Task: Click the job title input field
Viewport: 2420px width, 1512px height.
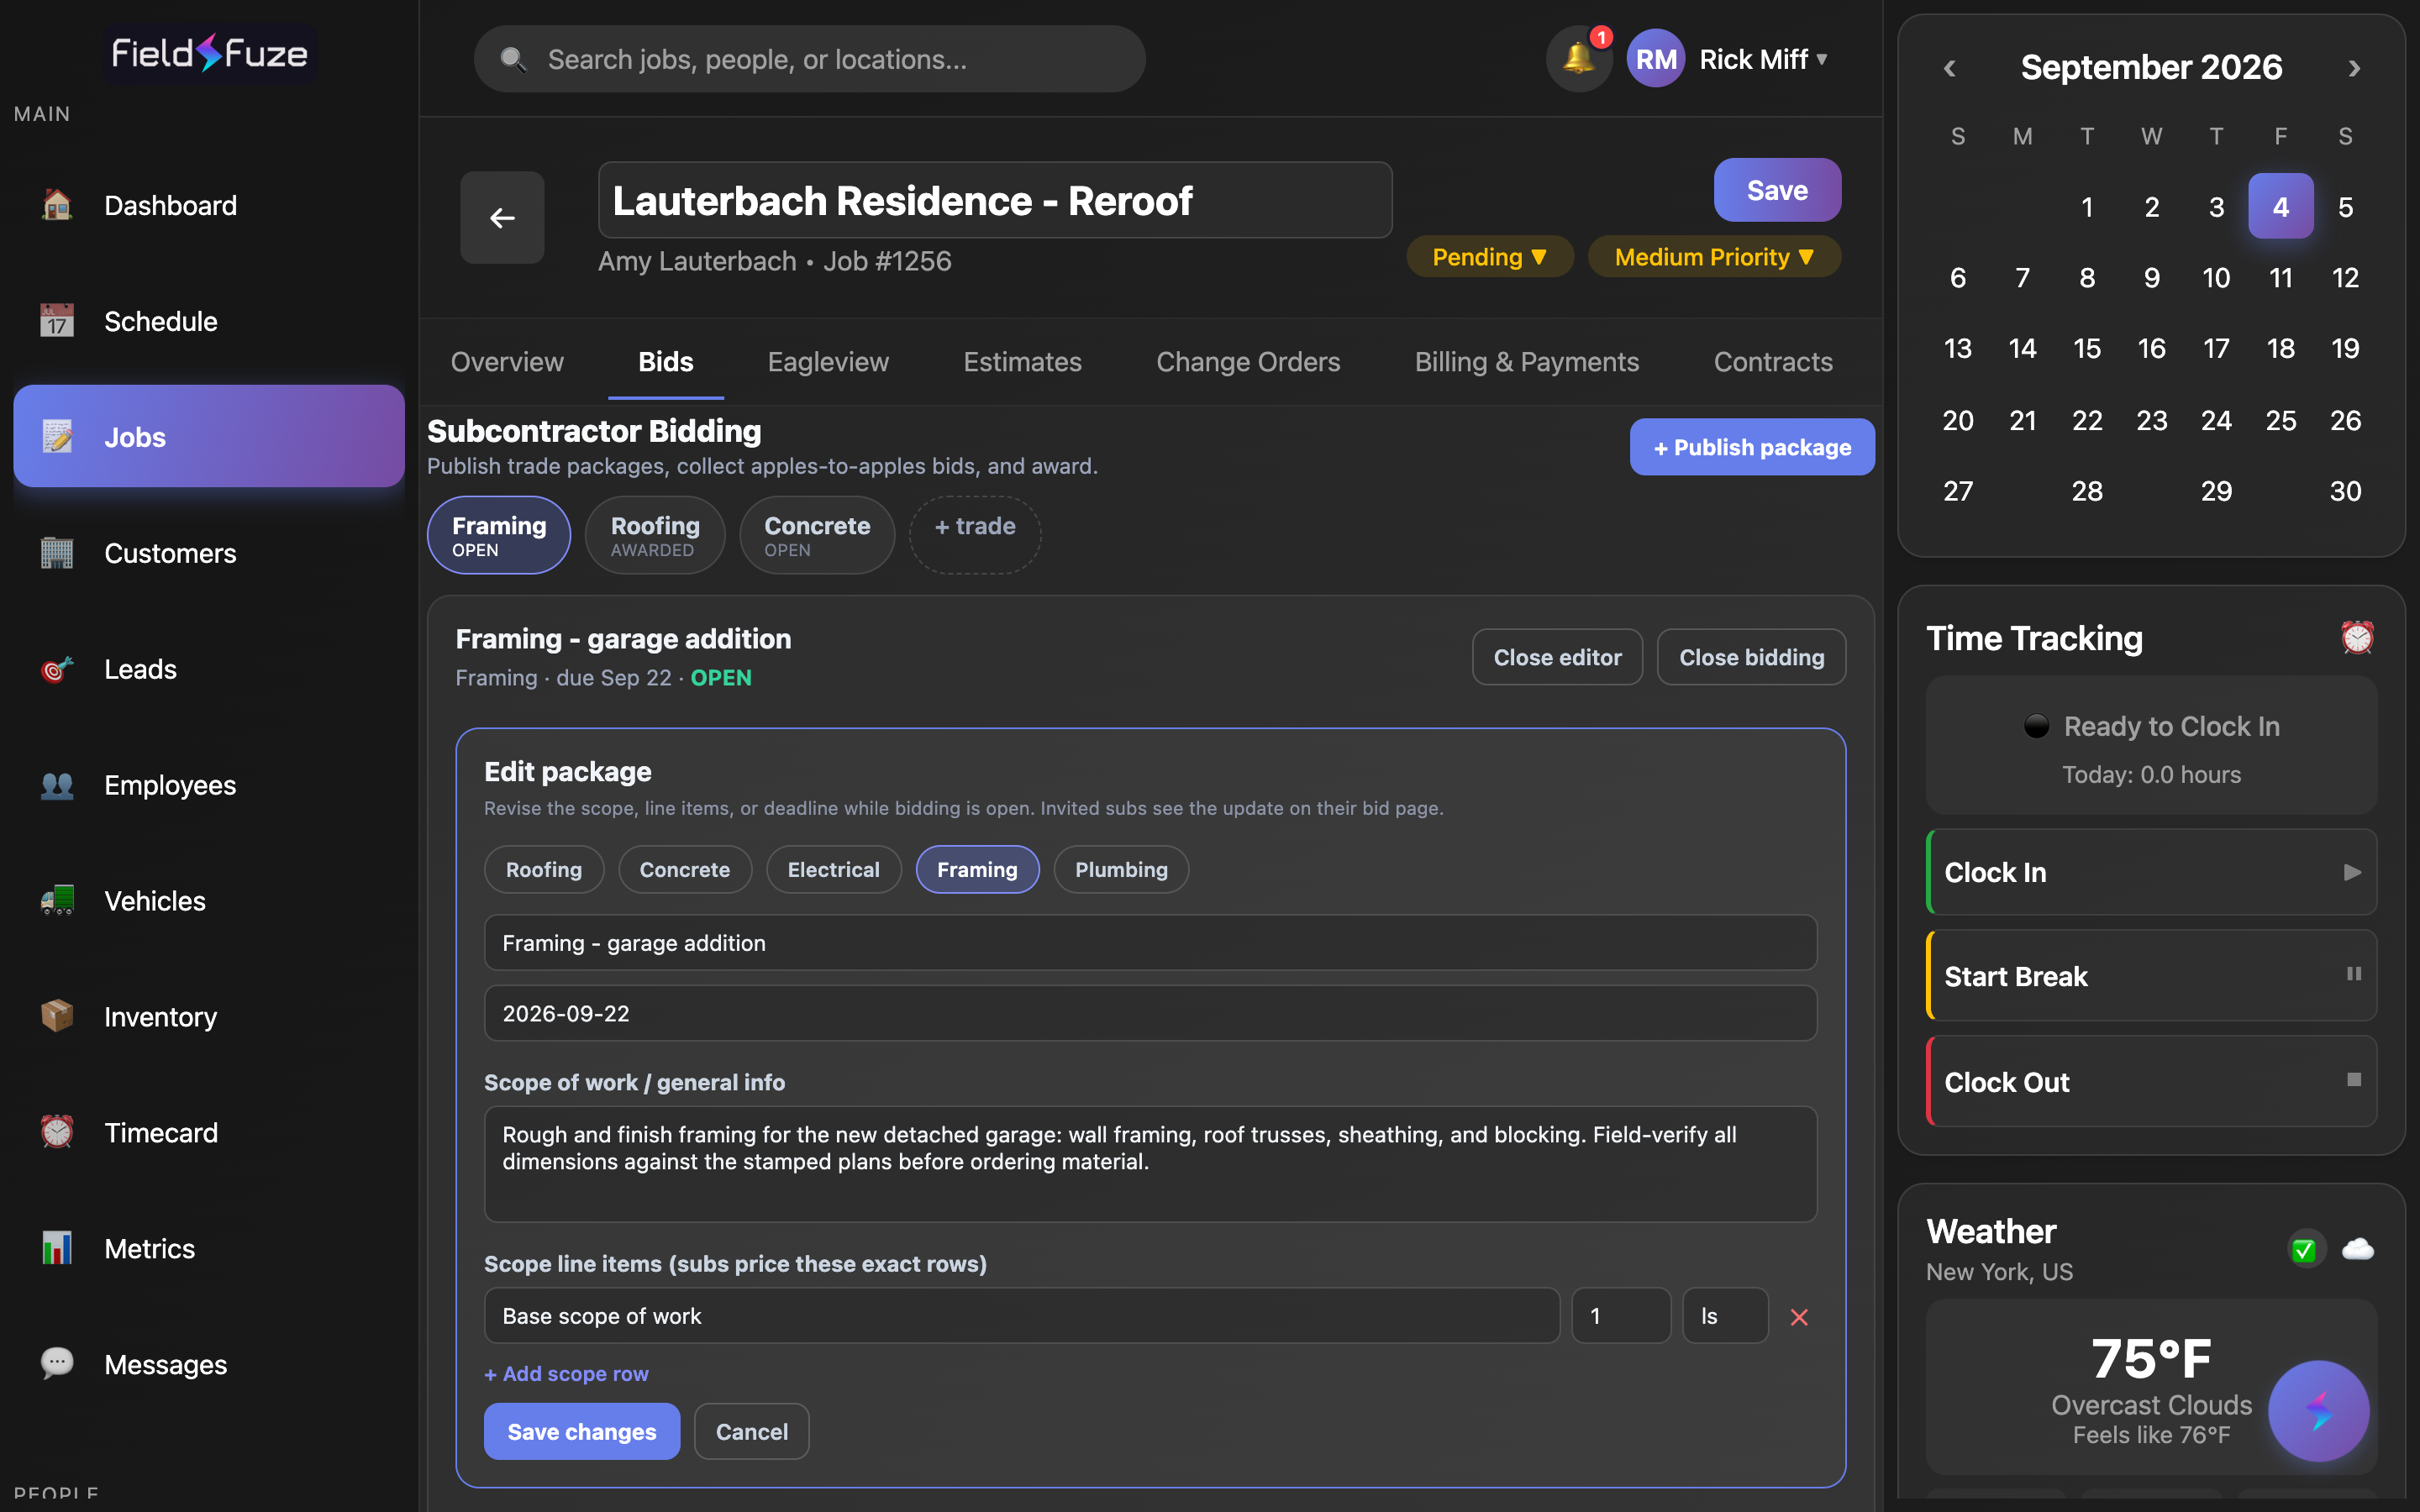Action: 995,200
